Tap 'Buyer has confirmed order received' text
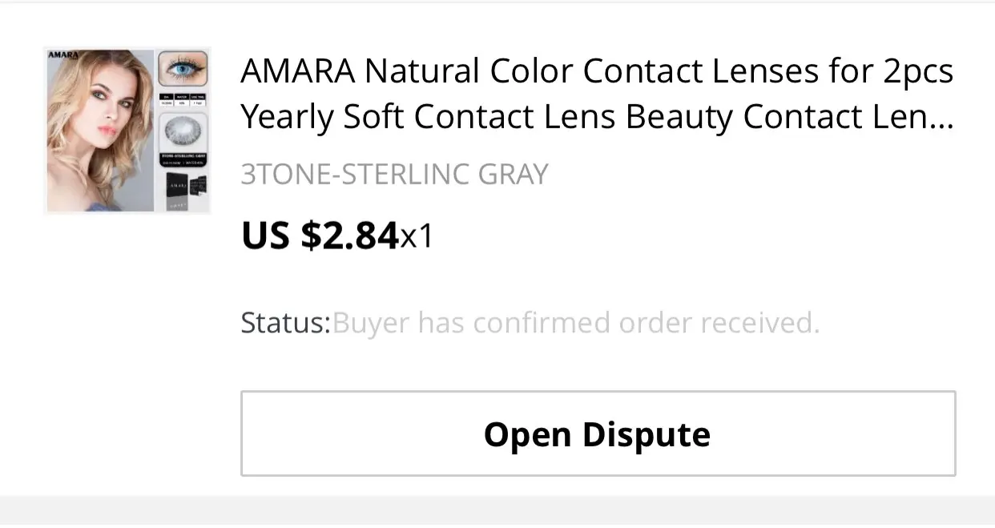The height and width of the screenshot is (528, 995). [576, 323]
